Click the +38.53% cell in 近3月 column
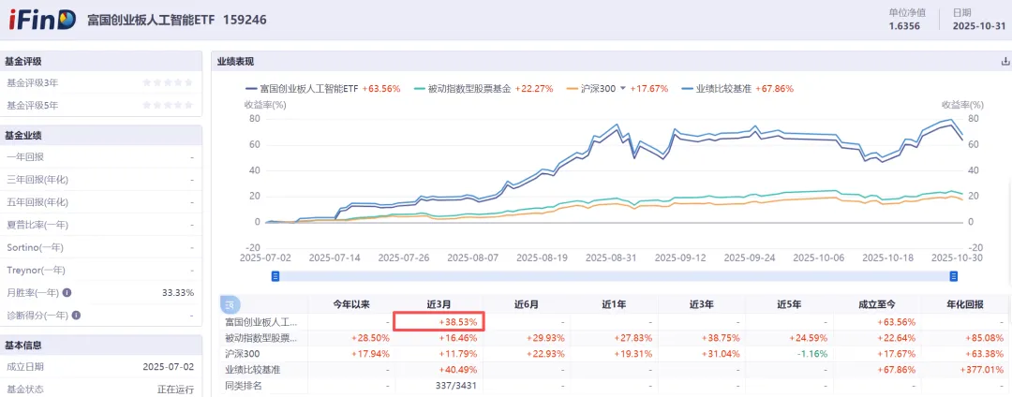Screen dimensions: 1012x397 [459, 321]
